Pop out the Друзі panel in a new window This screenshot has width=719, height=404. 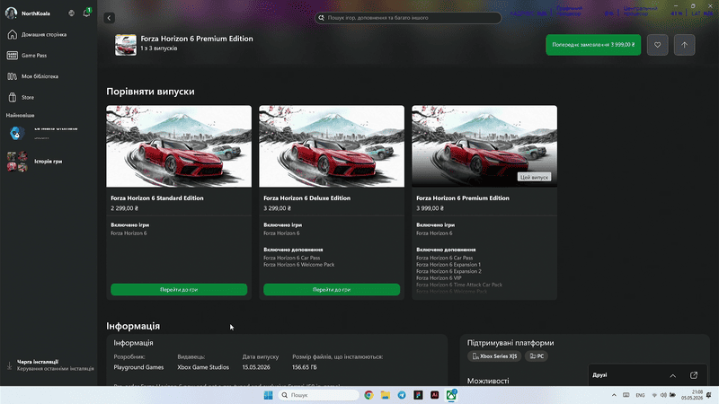pos(694,375)
